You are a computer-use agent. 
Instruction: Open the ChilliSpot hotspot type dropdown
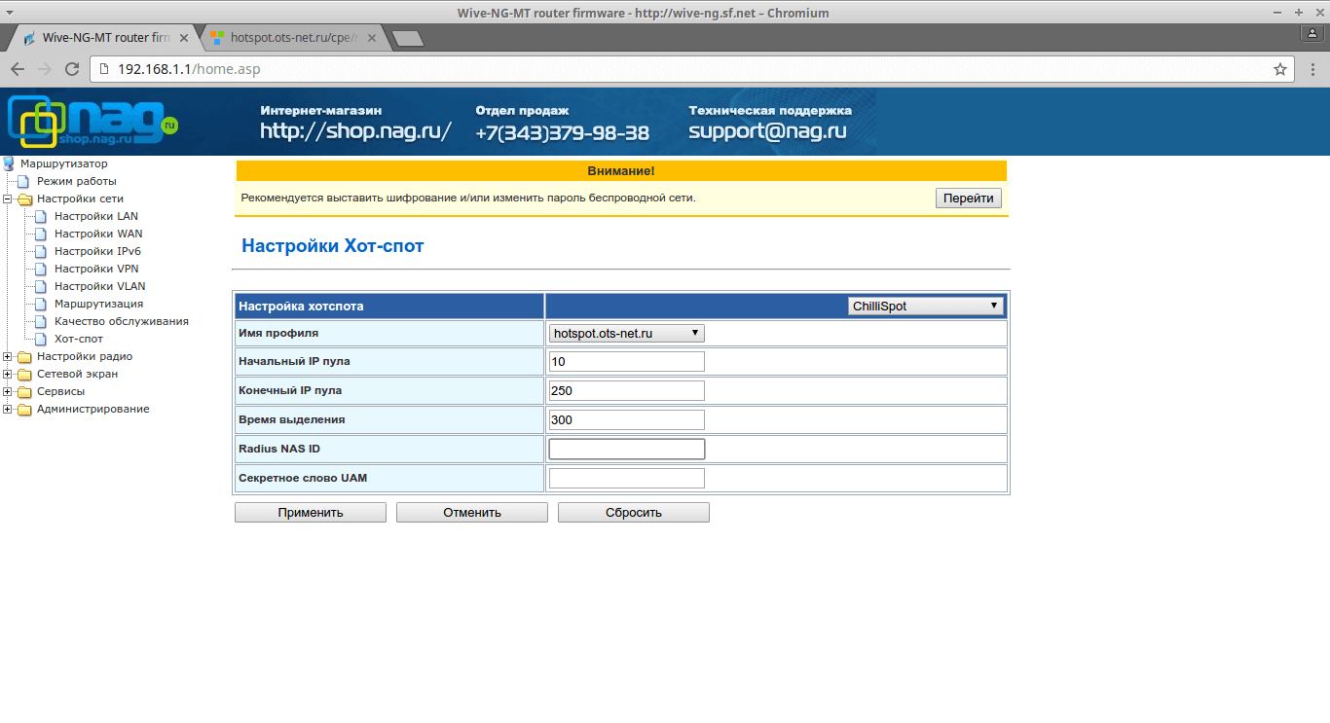click(x=926, y=306)
